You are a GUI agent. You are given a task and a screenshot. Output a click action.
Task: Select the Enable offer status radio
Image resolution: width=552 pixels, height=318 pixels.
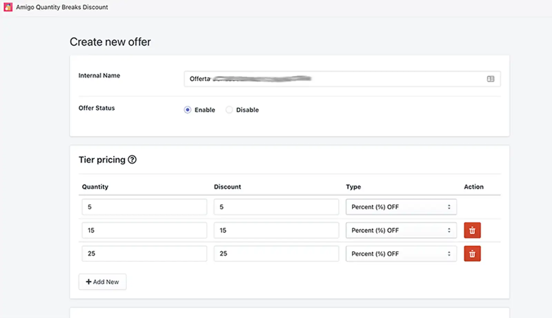187,110
